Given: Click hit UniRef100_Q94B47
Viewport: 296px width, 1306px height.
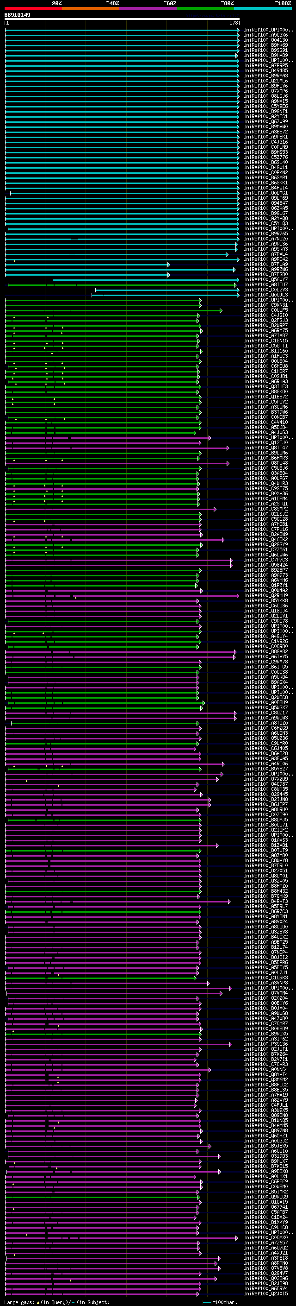Looking at the screenshot, I should tap(265, 203).
